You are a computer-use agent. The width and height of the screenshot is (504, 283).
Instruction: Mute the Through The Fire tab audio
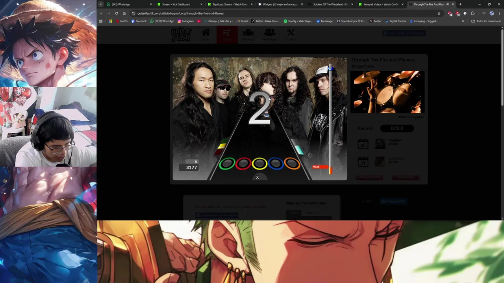[448, 4]
